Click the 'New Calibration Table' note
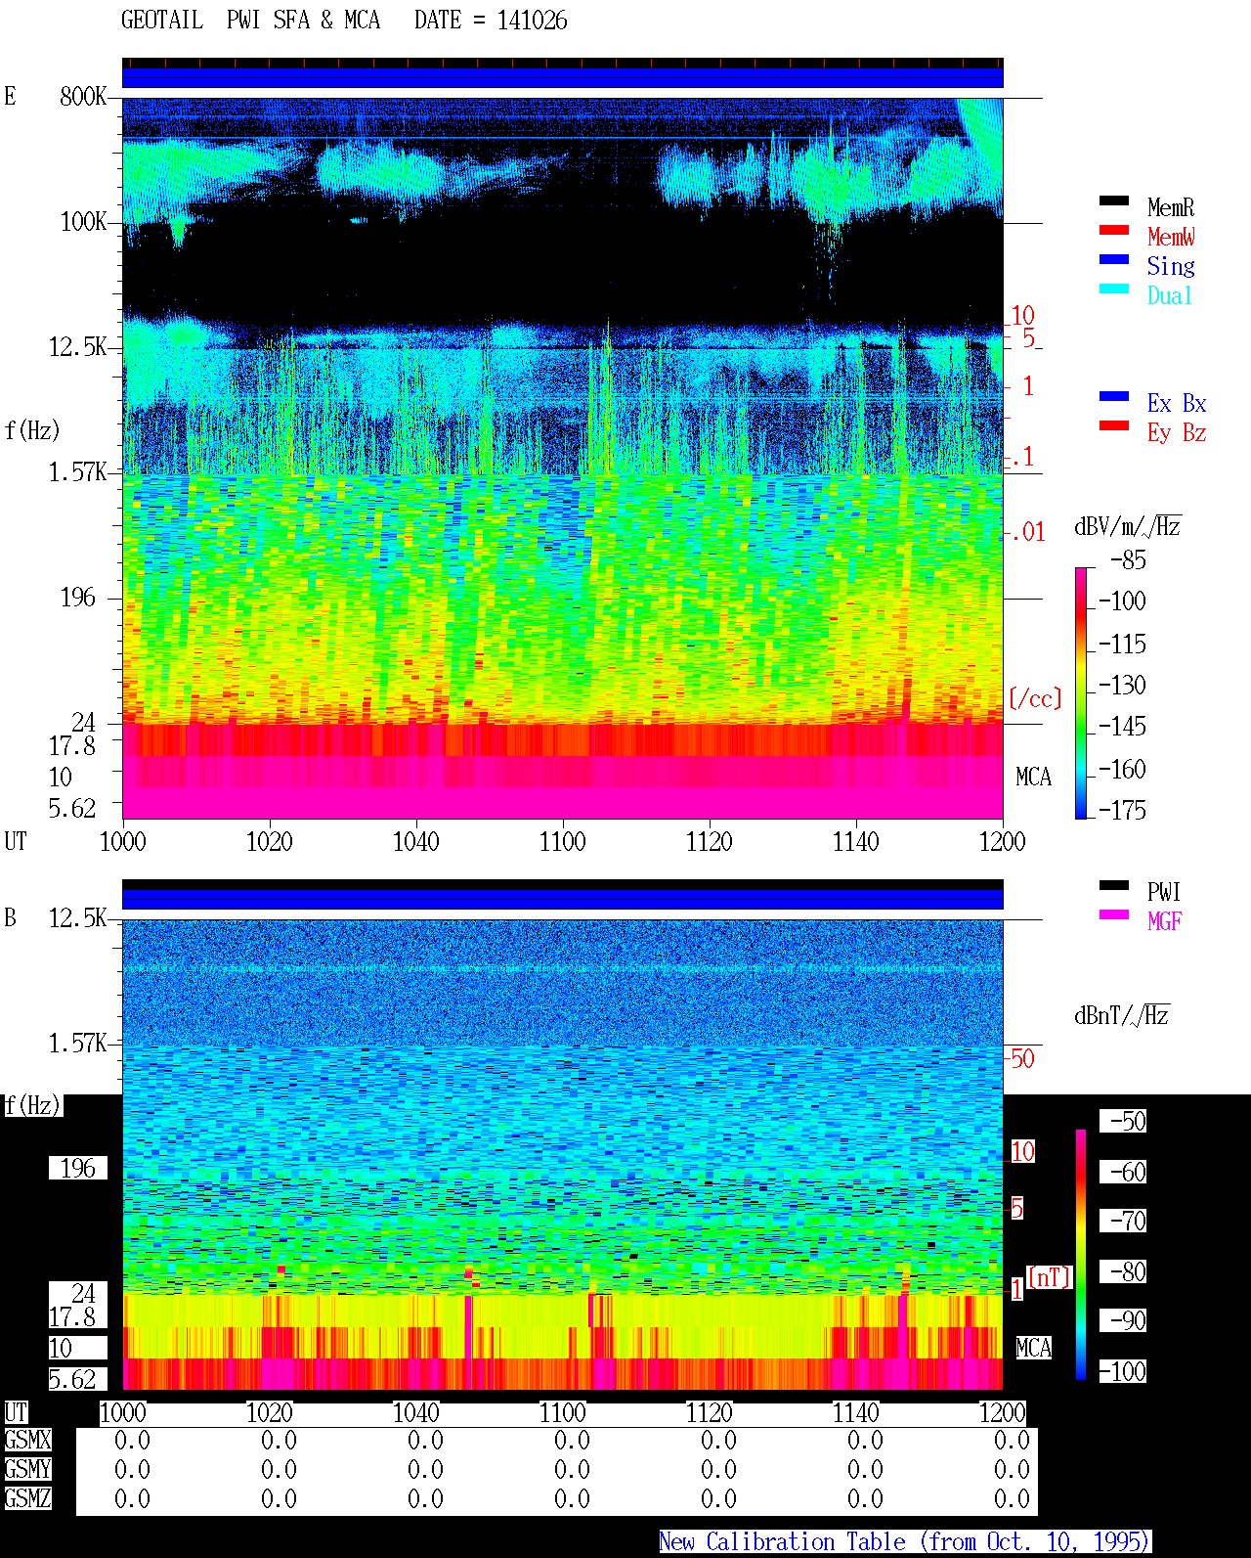 (905, 1542)
